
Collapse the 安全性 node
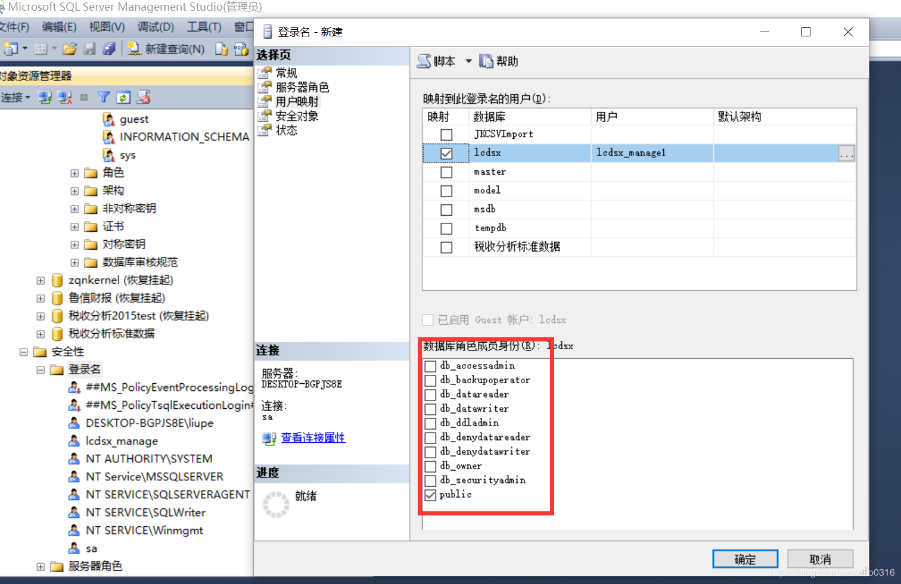tap(24, 352)
